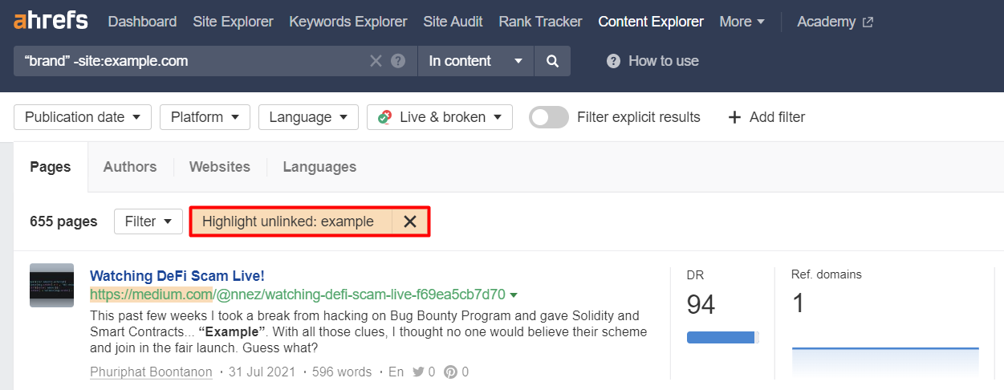This screenshot has height=390, width=1004.
Task: Click the Add filter plus icon
Action: click(x=734, y=117)
